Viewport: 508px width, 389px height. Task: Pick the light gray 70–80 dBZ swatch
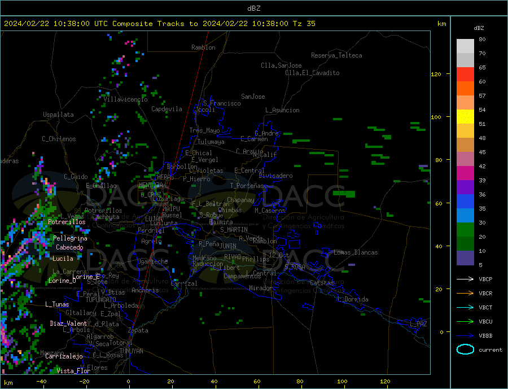click(465, 46)
